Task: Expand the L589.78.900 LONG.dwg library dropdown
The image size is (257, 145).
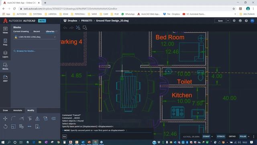Action: [x=55, y=37]
